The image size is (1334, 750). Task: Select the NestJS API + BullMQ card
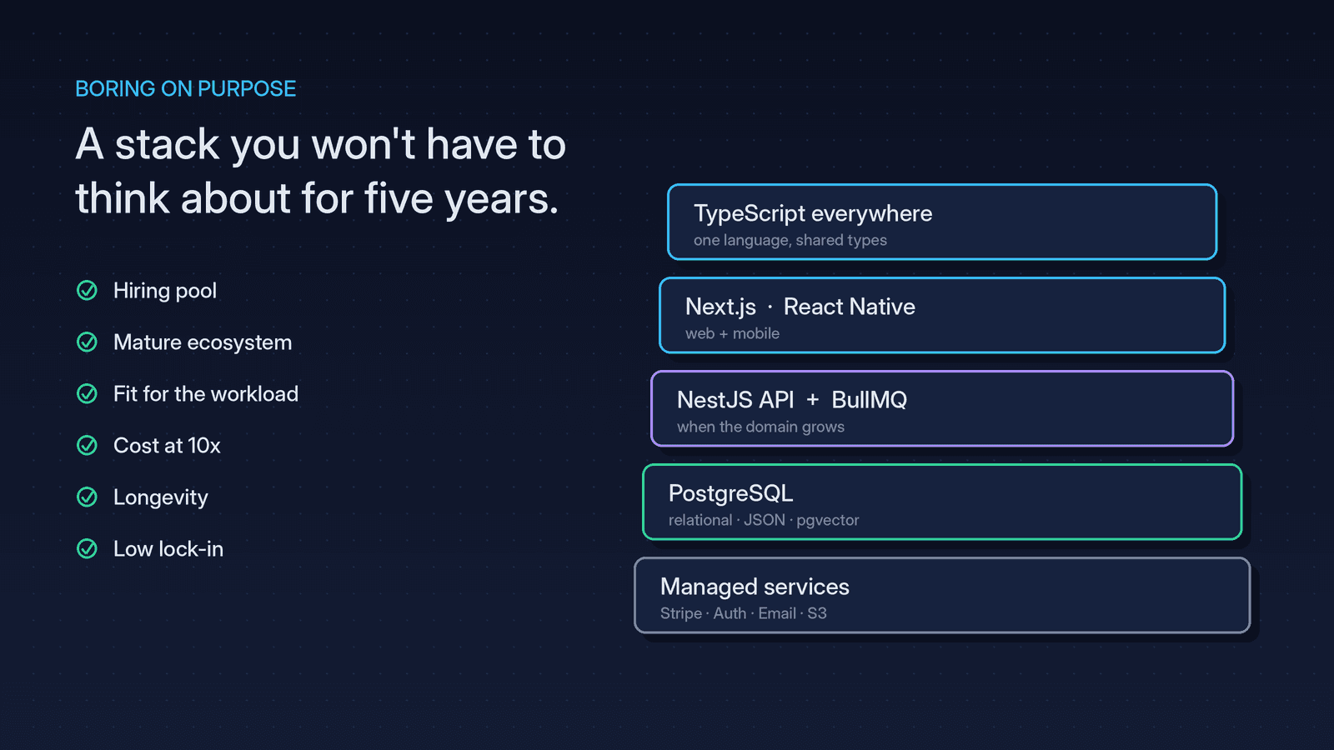942,408
